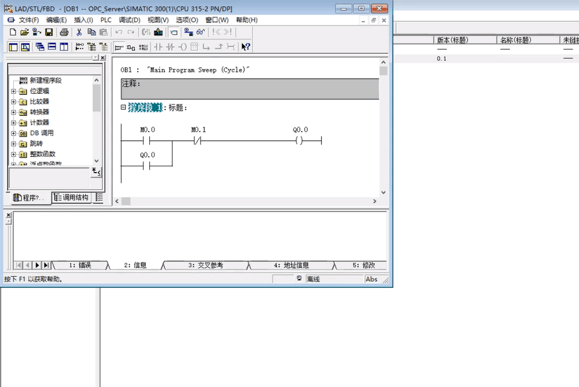Click the Print toolbar icon
This screenshot has height=387, width=579.
pyautogui.click(x=64, y=32)
